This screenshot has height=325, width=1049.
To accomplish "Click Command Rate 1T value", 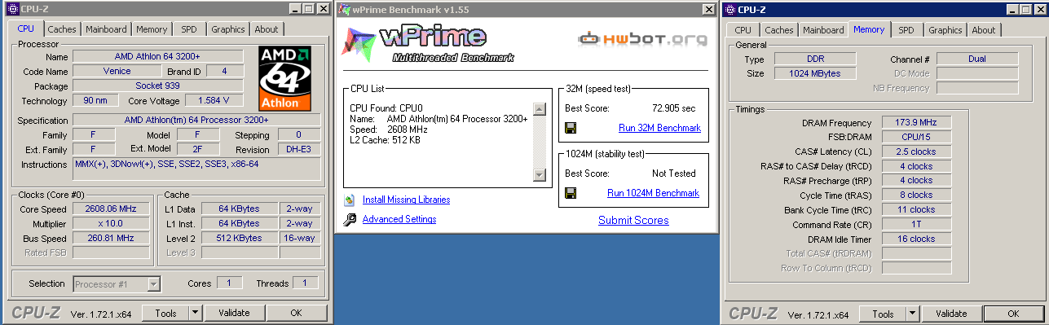I will click(916, 225).
